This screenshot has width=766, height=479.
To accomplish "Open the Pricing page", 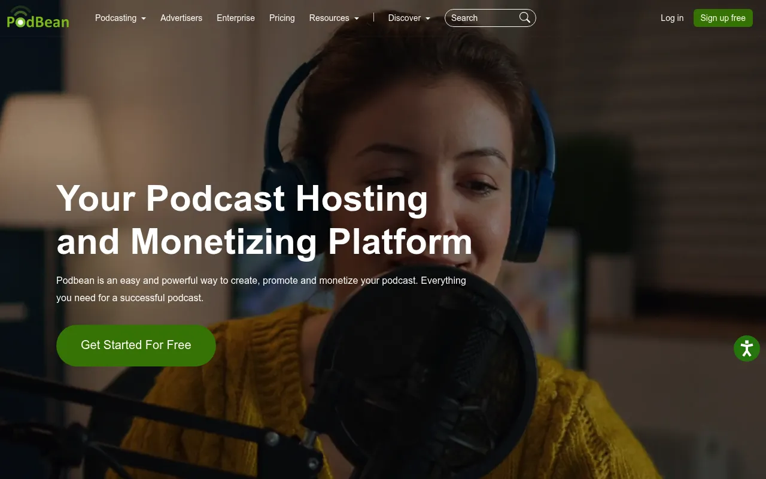I will pos(282,18).
